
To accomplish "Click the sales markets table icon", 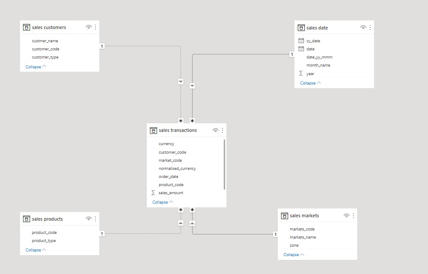I will 285,216.
